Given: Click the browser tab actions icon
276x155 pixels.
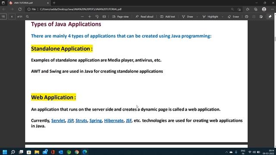Looking at the screenshot, I should [x=3, y=3].
